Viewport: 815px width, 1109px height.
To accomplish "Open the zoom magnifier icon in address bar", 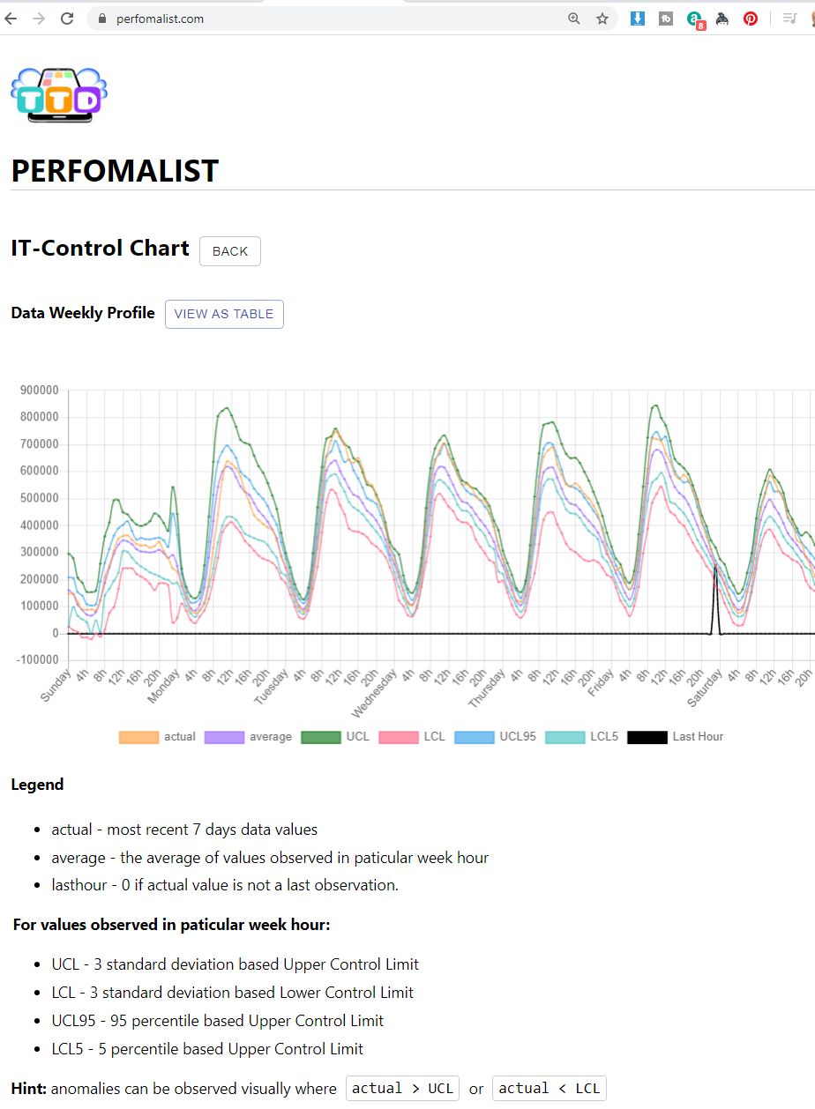I will (574, 19).
